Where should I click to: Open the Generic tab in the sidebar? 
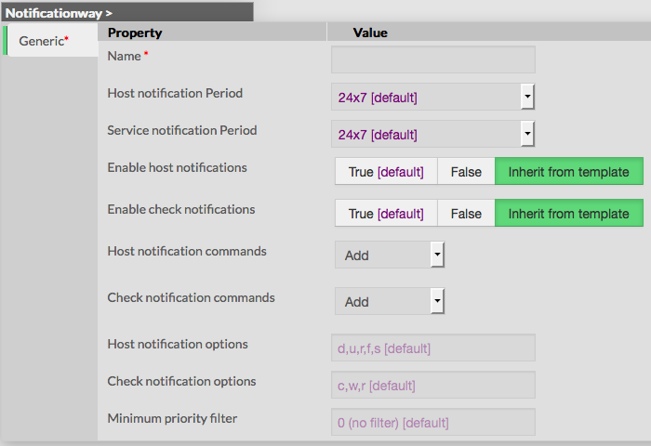coord(45,41)
